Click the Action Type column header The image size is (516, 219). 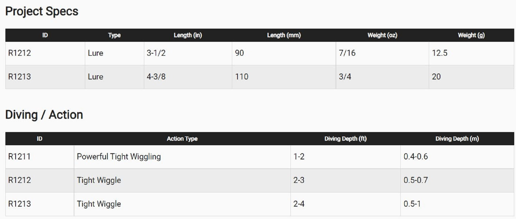[x=182, y=139]
